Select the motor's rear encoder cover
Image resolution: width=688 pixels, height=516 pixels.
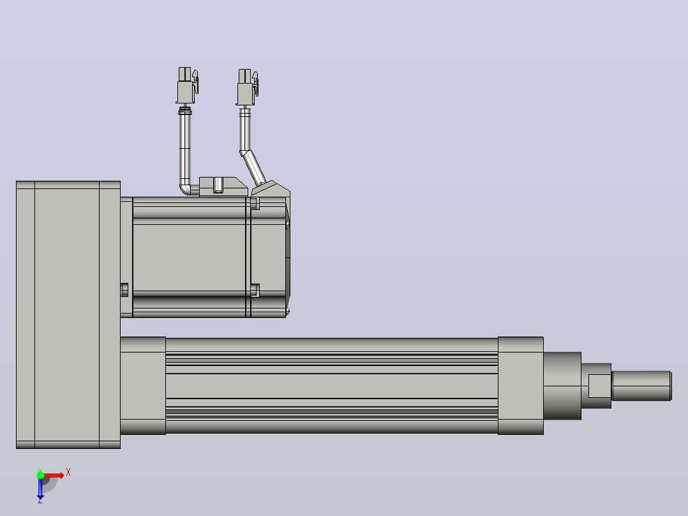tap(269, 257)
